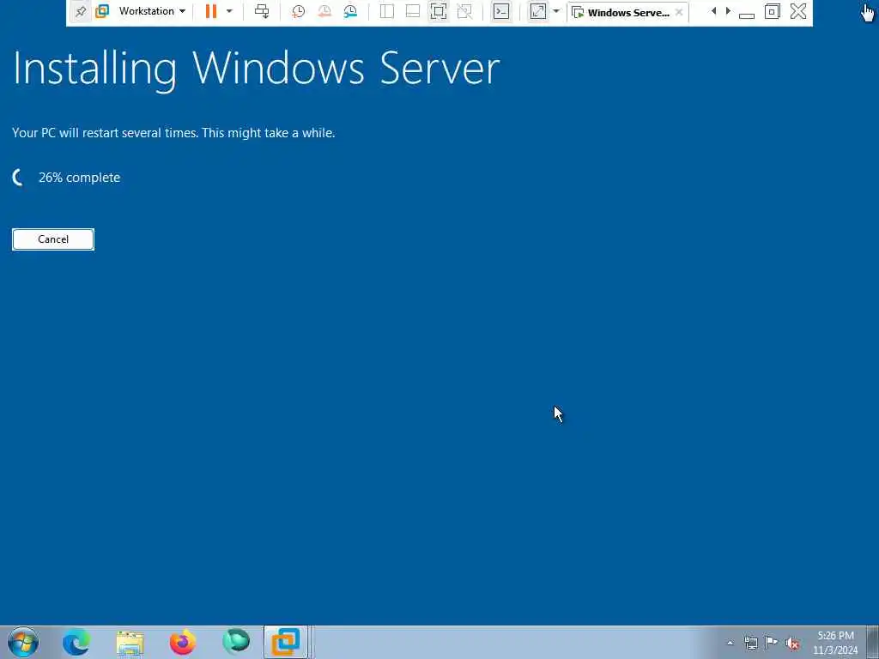
Task: Click the 'Installing Windows Server' heading
Action: click(256, 70)
